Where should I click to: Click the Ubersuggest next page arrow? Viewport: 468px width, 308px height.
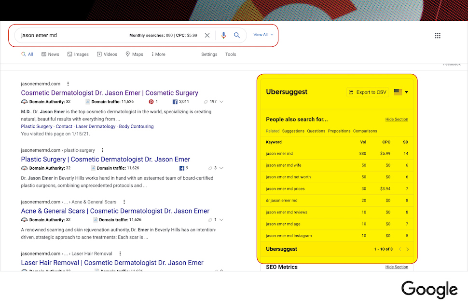408,249
